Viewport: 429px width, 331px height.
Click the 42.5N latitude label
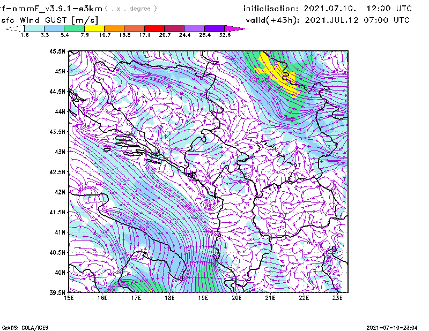pos(57,172)
